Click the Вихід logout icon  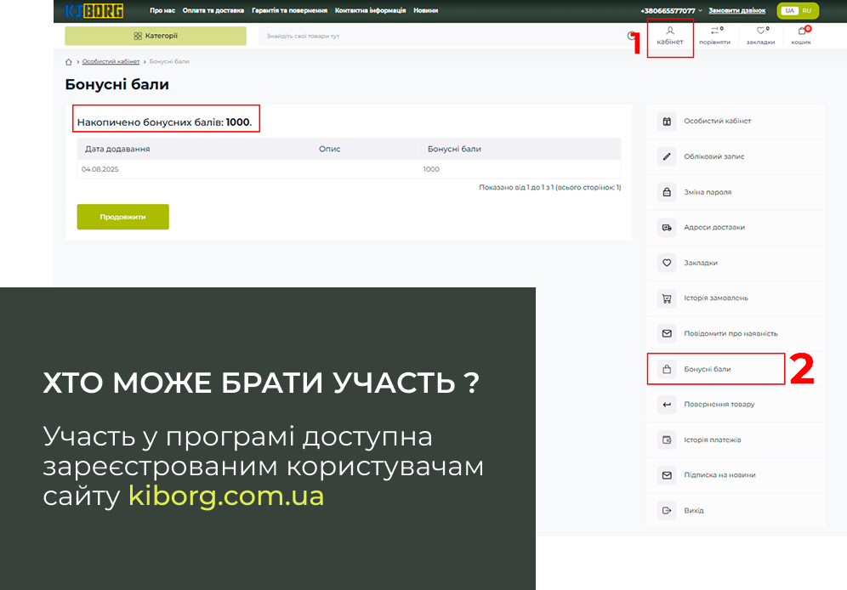[667, 510]
